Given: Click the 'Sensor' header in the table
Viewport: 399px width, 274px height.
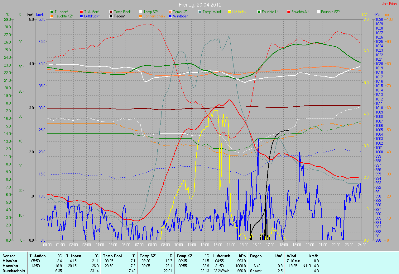Looking at the screenshot, I should tap(8, 256).
